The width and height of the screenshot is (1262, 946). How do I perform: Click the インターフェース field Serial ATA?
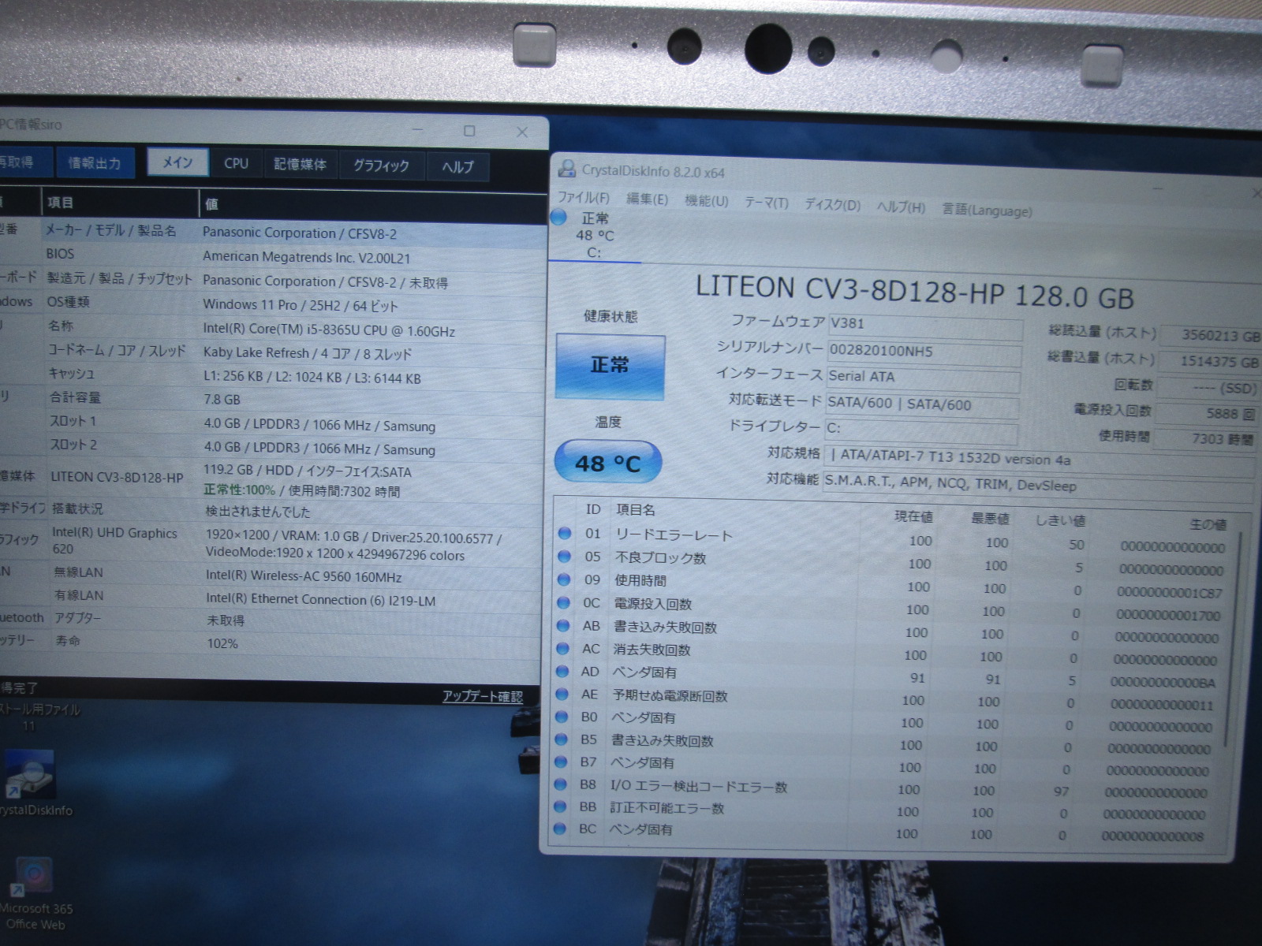tap(922, 379)
